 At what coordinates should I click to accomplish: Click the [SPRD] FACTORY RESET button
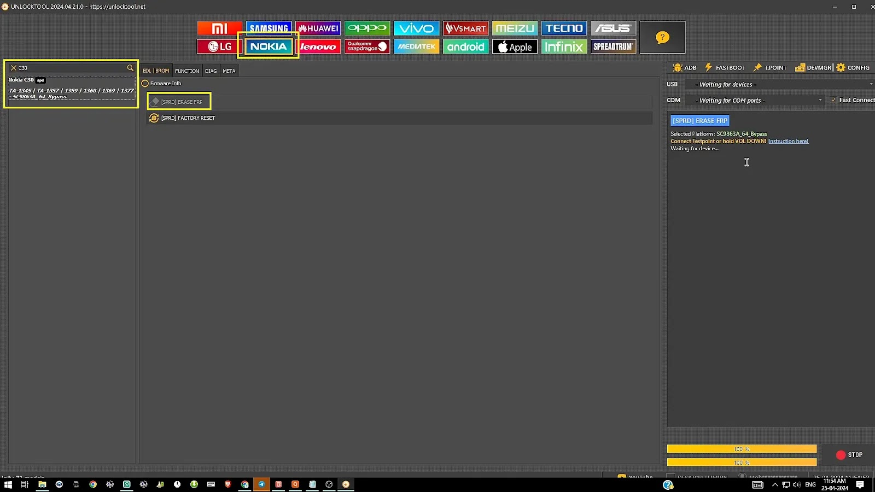pyautogui.click(x=399, y=118)
